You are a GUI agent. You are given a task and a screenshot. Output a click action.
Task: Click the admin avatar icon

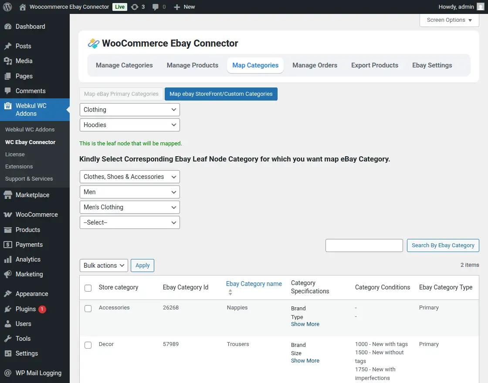[x=480, y=7]
